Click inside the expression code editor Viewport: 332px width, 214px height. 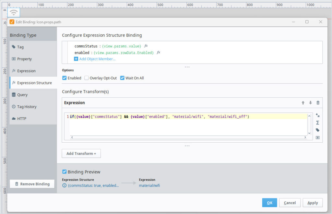[x=188, y=126]
